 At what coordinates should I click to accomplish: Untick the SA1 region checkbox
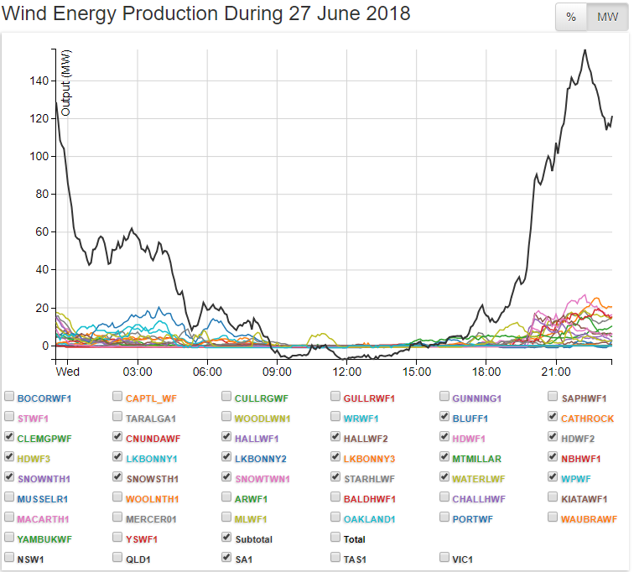tap(226, 558)
